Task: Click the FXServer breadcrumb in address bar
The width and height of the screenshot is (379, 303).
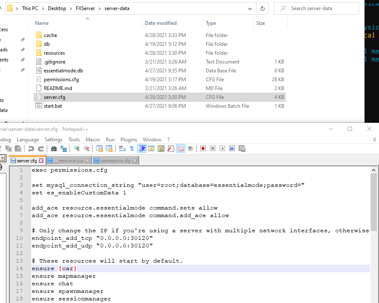Action: pyautogui.click(x=85, y=8)
